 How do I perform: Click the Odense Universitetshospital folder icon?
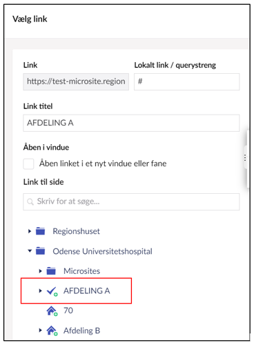[x=41, y=251]
